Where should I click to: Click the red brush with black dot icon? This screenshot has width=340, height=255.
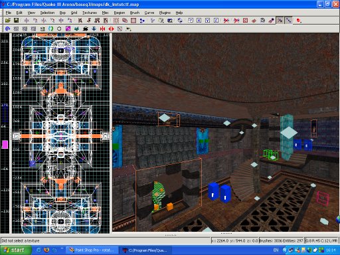pos(271,21)
